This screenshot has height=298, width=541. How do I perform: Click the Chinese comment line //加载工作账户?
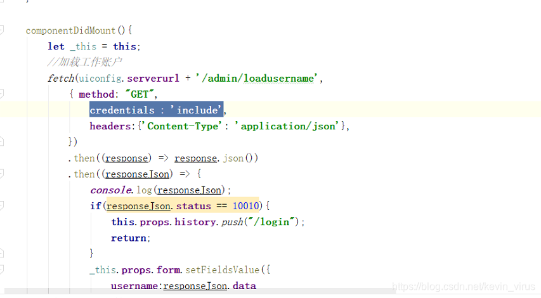click(84, 62)
